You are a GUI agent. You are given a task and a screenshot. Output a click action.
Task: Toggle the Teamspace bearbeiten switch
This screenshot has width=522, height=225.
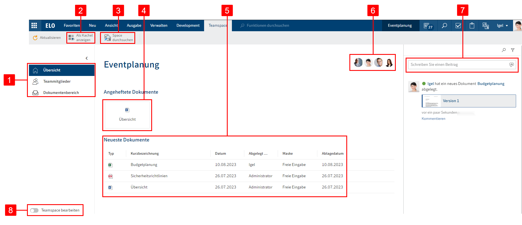coord(34,210)
